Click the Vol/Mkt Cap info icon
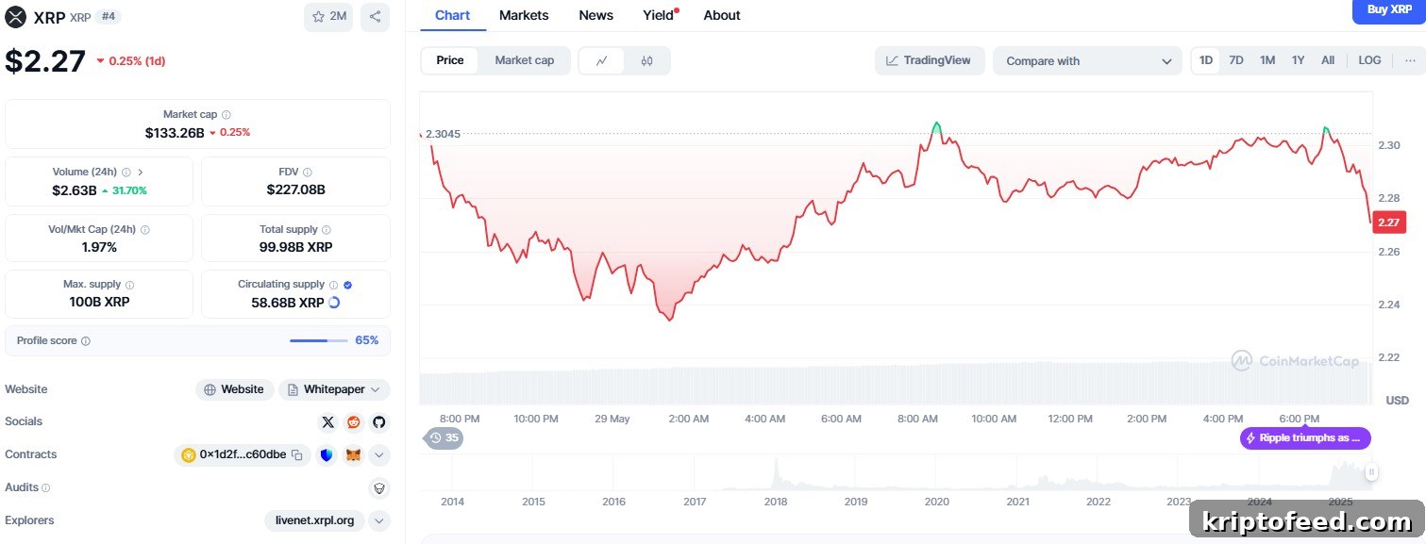Image resolution: width=1426 pixels, height=544 pixels. click(144, 230)
